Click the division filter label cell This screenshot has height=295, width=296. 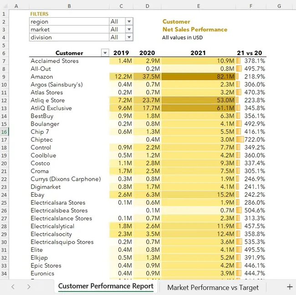click(69, 37)
